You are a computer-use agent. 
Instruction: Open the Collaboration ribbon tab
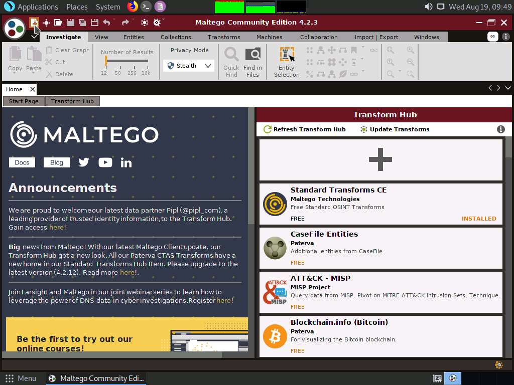click(x=319, y=37)
